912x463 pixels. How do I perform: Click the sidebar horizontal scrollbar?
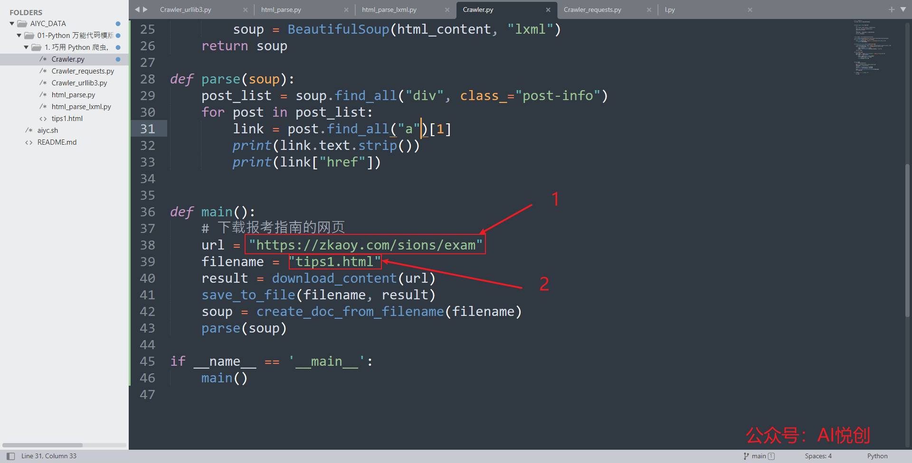(x=42, y=445)
